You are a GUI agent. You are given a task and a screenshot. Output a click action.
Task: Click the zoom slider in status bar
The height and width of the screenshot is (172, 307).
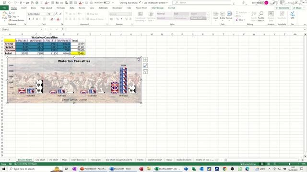pos(289,164)
